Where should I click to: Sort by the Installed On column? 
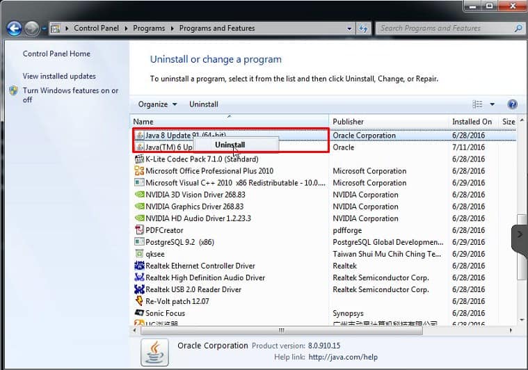(x=473, y=122)
